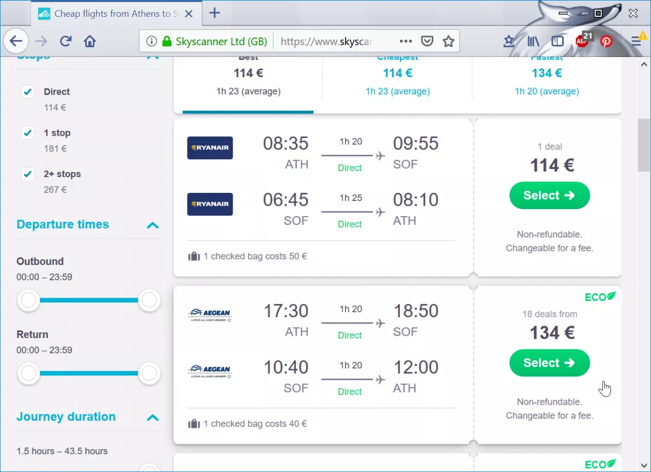Open the bookmarks menu star-tray icon
651x472 pixels.
tap(509, 41)
